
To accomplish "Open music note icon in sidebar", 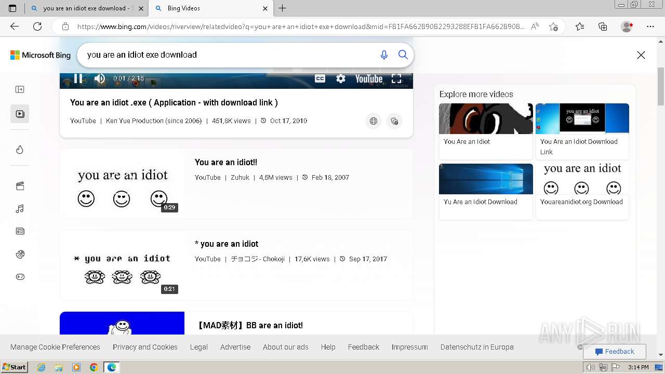I will coord(20,209).
